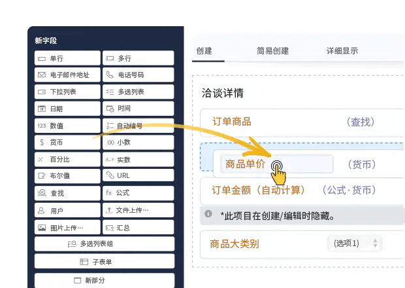
Task: Click the magnifier icon for 查找 field
Action: (42, 193)
